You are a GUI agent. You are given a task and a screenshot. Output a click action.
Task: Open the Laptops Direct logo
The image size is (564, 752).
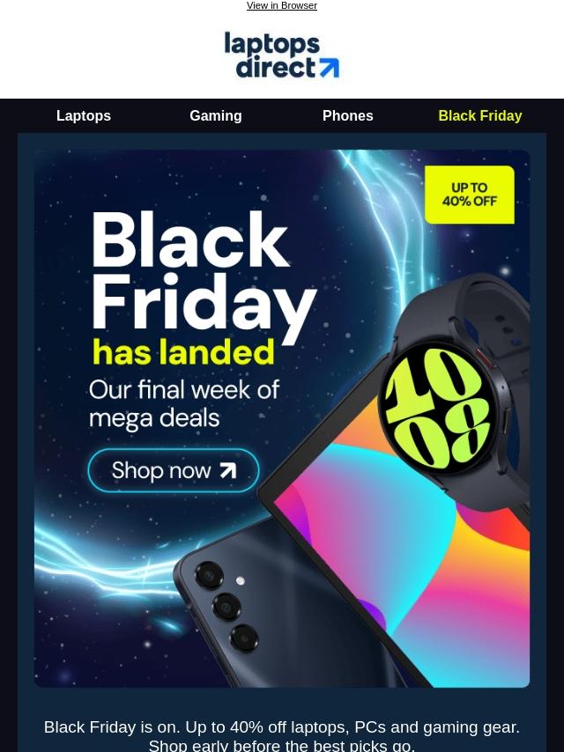(x=282, y=55)
